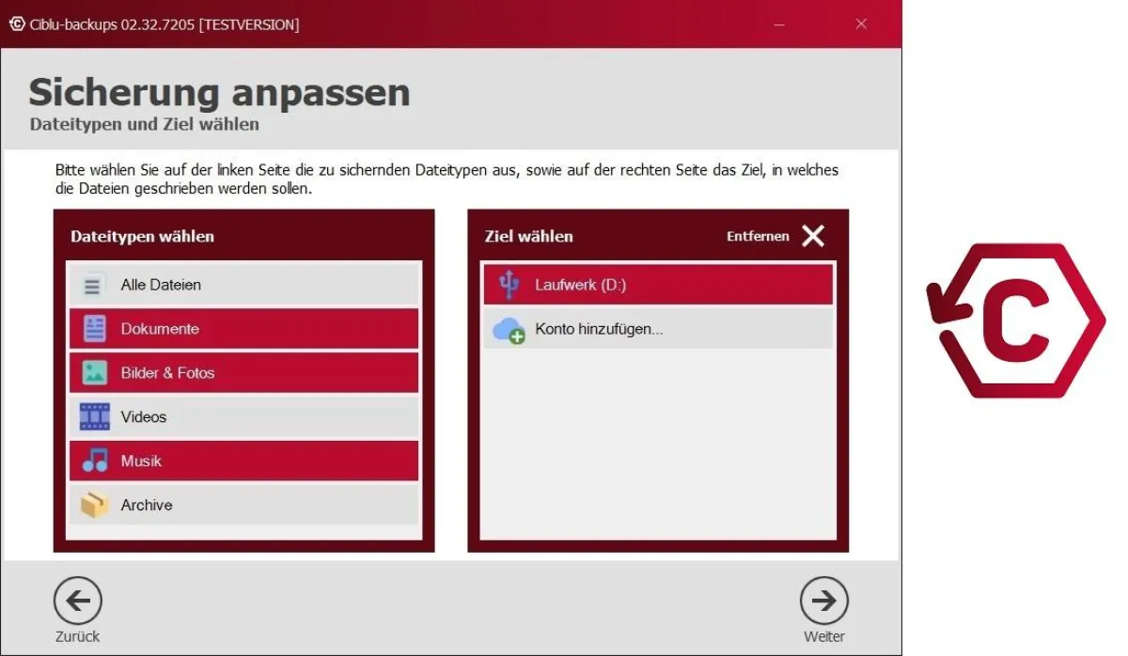Go back using the Zurück arrow
1128x656 pixels.
(x=78, y=601)
